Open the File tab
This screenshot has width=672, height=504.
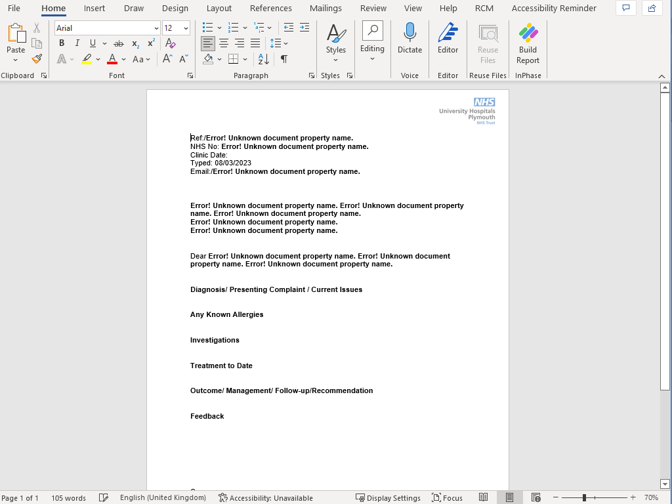pos(14,8)
